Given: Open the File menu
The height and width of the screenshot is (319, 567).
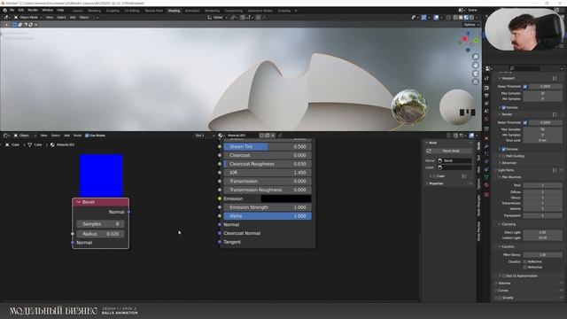Looking at the screenshot, I should tap(12, 10).
